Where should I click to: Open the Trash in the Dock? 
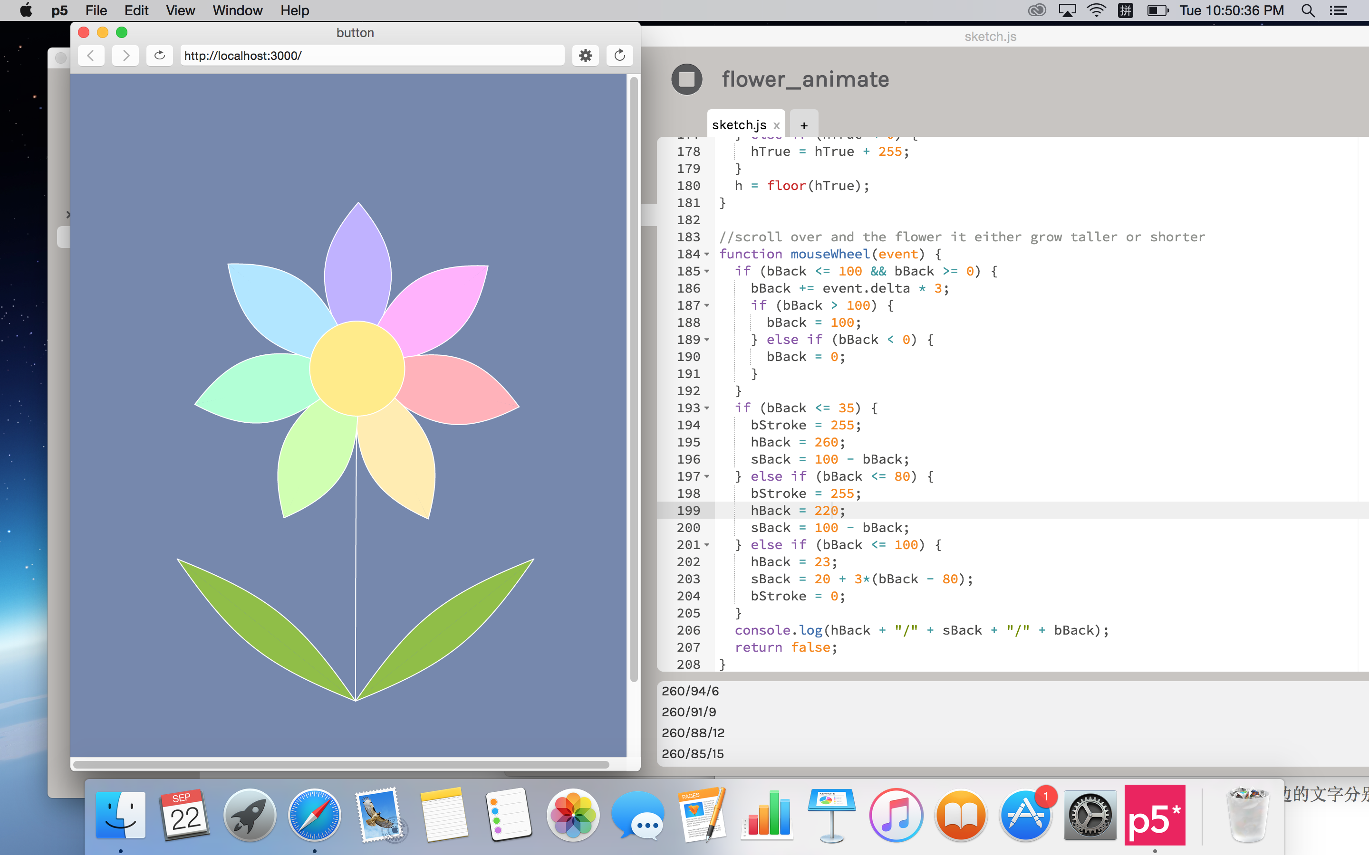[x=1248, y=815]
